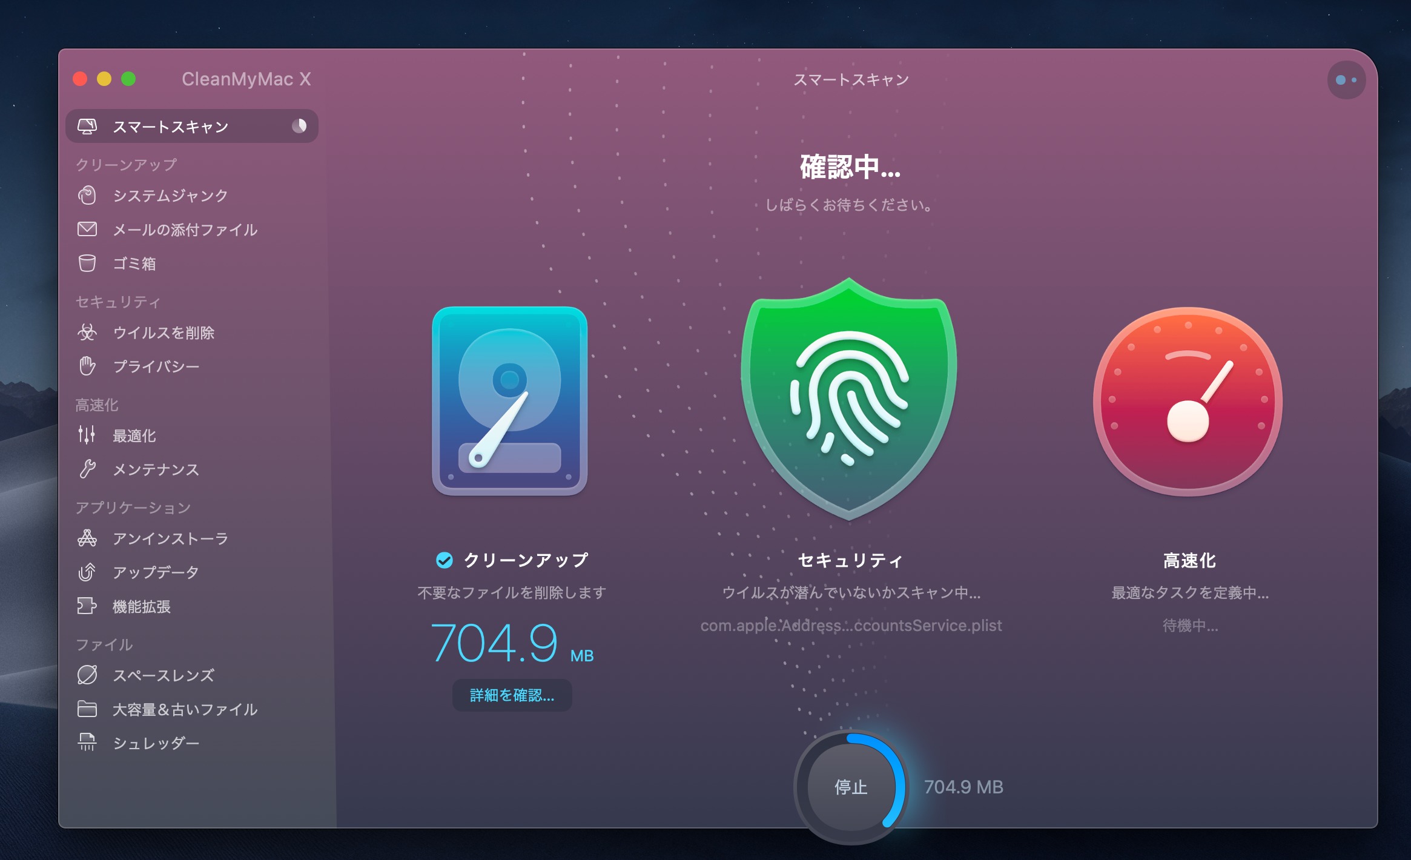Viewport: 1411px width, 860px height.
Task: Click the スマートスキャン window title
Action: pyautogui.click(x=851, y=79)
